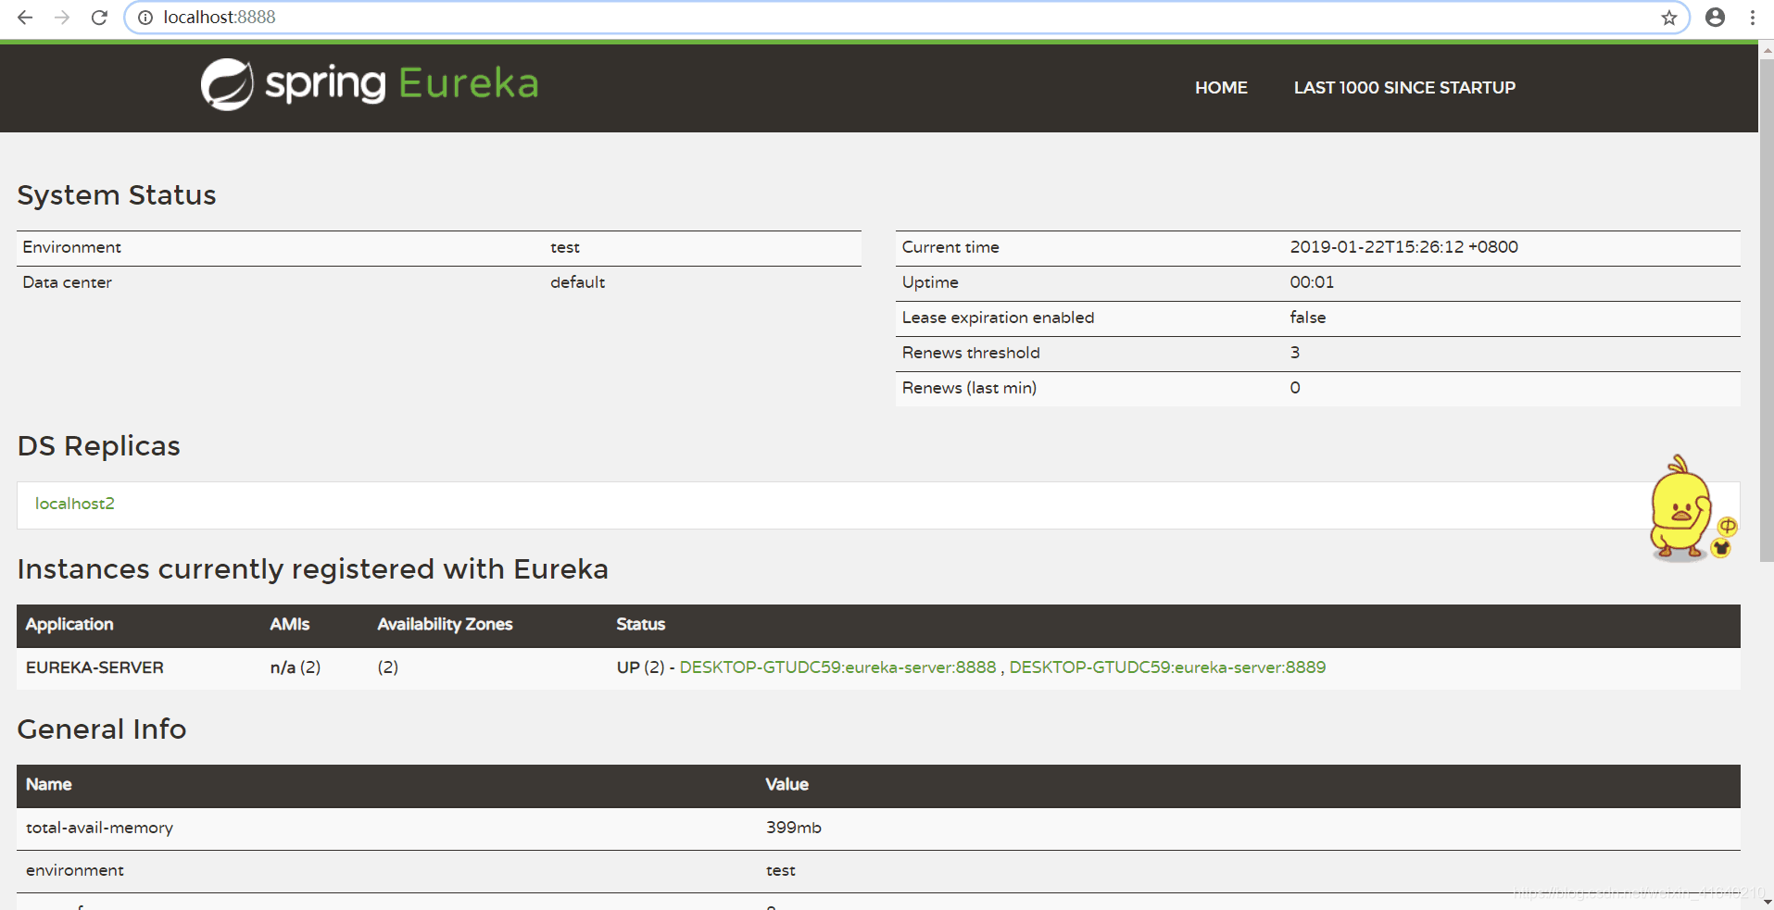Select the Data center default value
Screen dimensions: 1774x910
(577, 282)
